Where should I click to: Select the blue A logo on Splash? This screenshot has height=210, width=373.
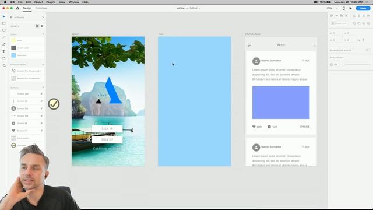pos(113,90)
